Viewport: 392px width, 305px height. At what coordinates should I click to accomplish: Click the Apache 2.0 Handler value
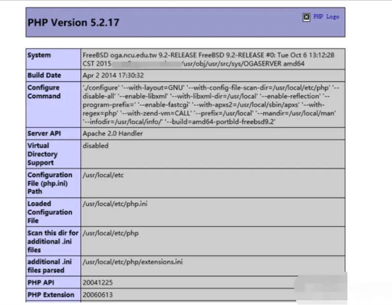pyautogui.click(x=113, y=133)
